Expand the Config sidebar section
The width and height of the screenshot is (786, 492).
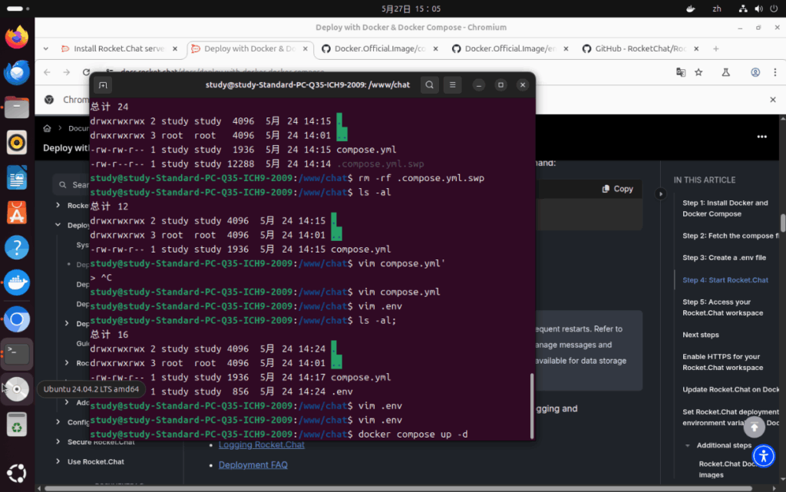point(58,422)
